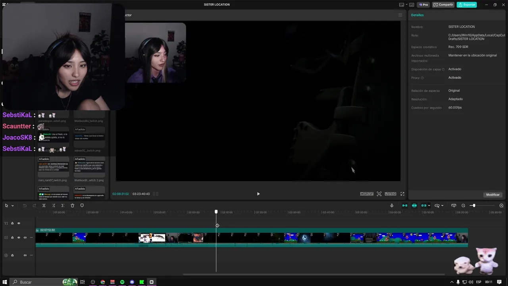Select the main clip labeled 02:57:12:30
This screenshot has height=286, width=508.
pyautogui.click(x=252, y=238)
